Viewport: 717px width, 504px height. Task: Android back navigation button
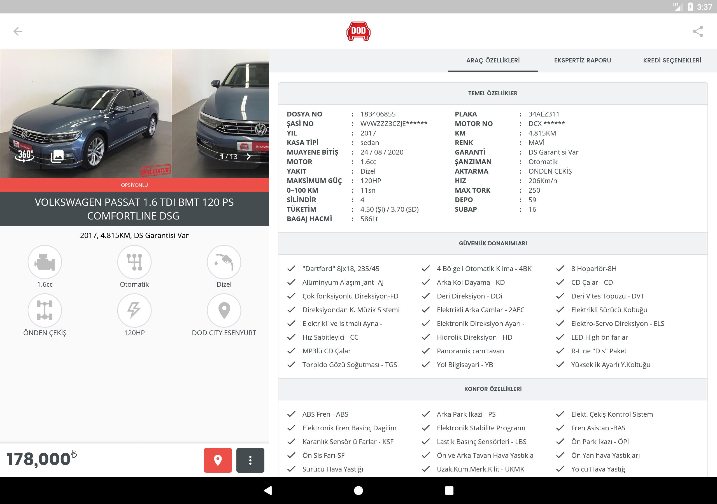tap(268, 491)
